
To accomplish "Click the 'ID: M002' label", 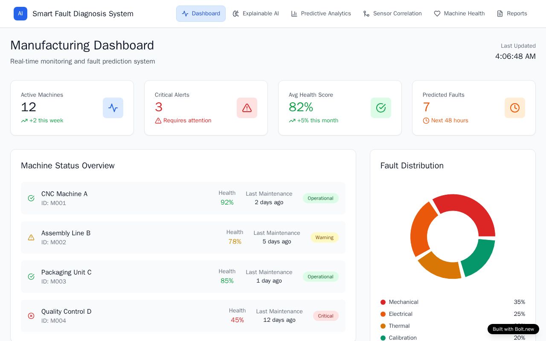I will 54,243.
